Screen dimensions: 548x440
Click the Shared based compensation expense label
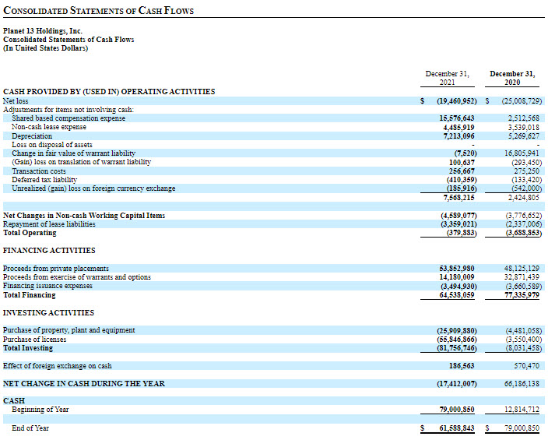pyautogui.click(x=68, y=118)
